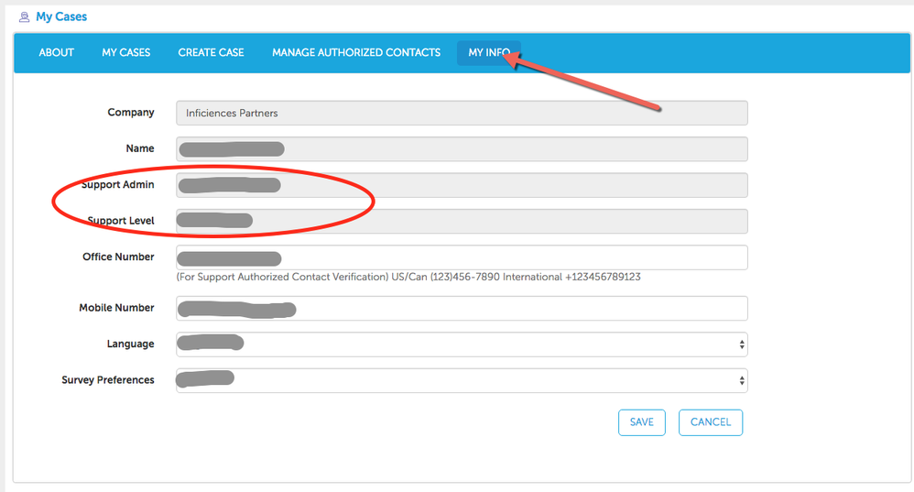Click into the Name field
Viewport: 914px width, 492px height.
462,149
